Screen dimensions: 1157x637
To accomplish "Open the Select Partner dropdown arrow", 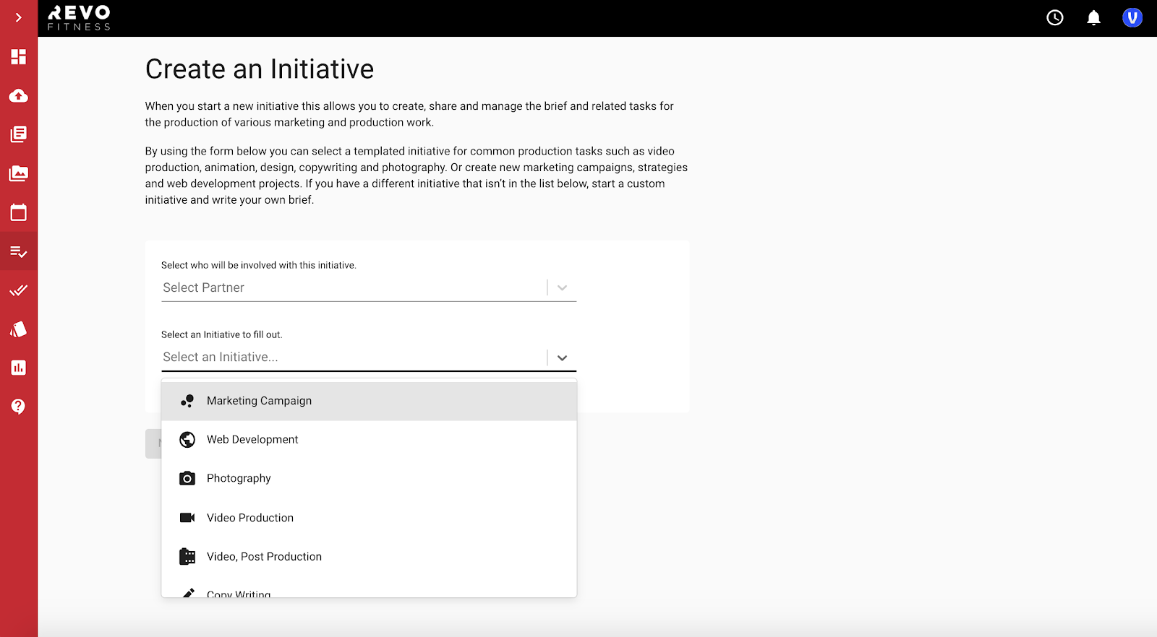I will pos(562,287).
